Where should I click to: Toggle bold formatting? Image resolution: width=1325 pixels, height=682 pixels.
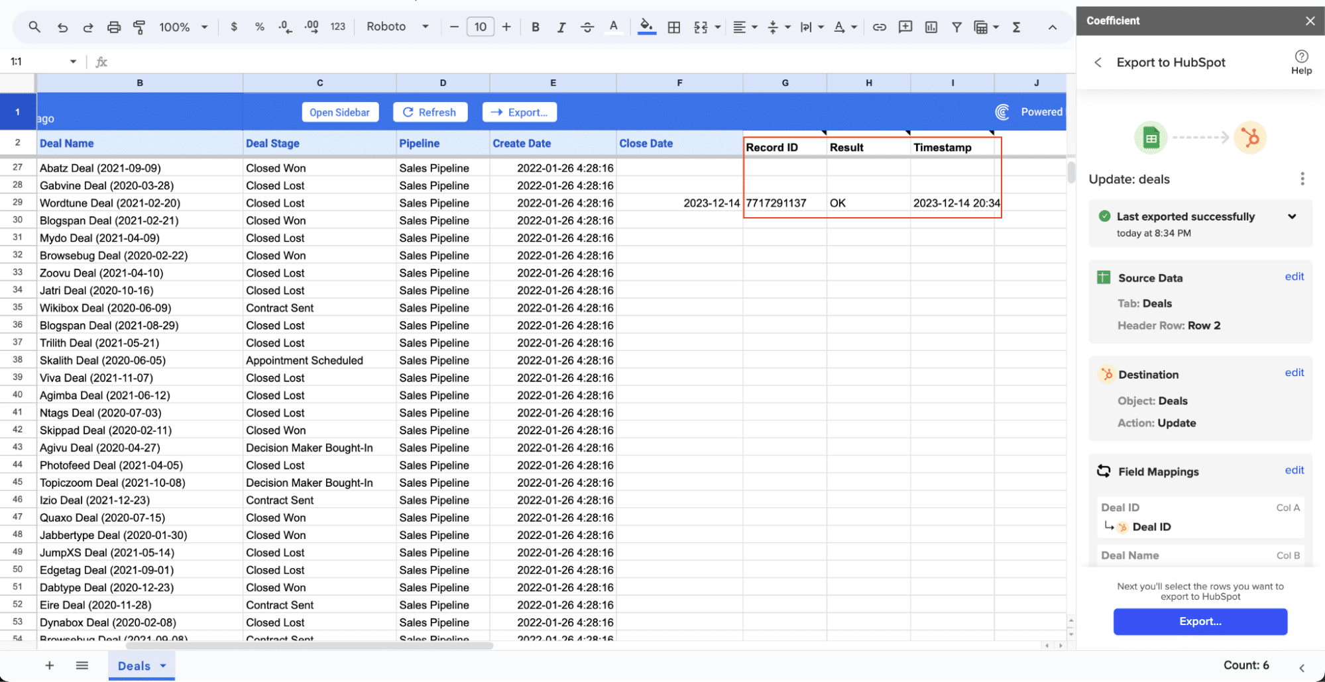(536, 27)
